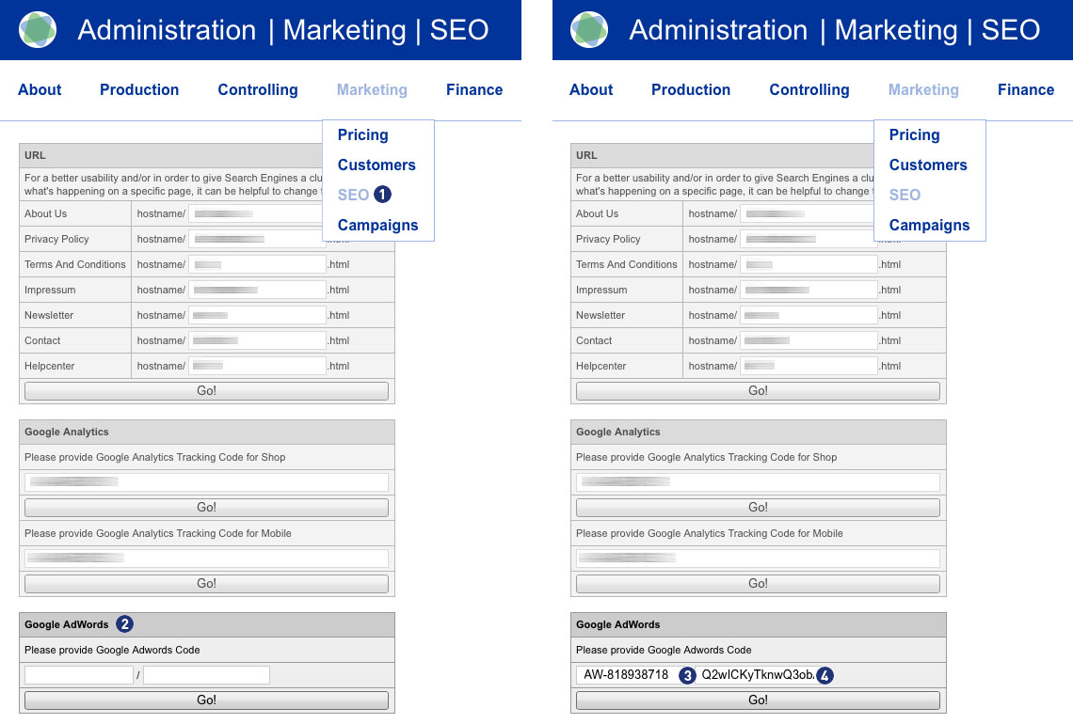This screenshot has width=1073, height=724.
Task: Expand the Marketing nav menu in left screenshot
Action: [x=372, y=90]
